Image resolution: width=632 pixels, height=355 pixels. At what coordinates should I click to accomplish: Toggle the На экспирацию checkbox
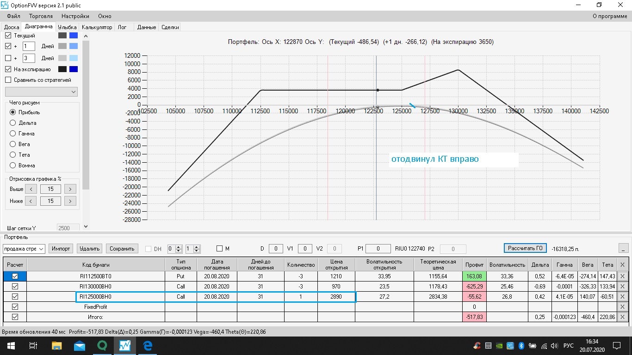pos(8,69)
